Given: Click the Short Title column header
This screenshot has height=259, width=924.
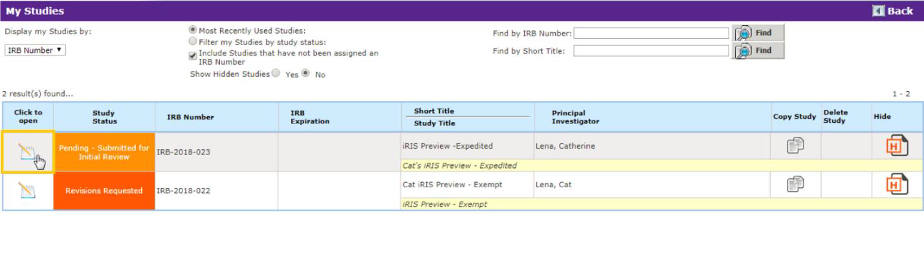Looking at the screenshot, I should [434, 111].
